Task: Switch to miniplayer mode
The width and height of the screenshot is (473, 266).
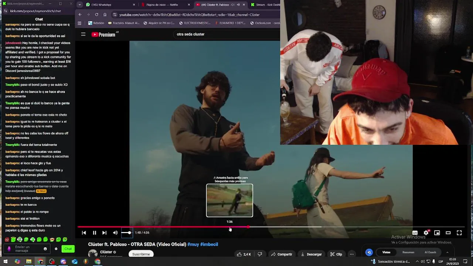Action: [x=437, y=233]
